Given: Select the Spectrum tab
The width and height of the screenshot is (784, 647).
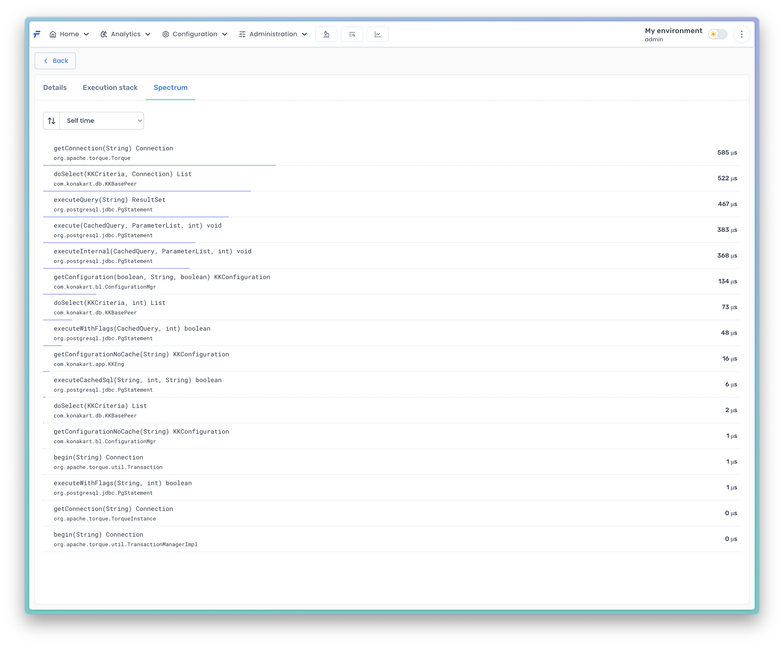Looking at the screenshot, I should 170,87.
